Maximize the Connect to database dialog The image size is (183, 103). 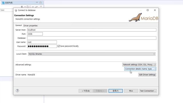coord(148,10)
